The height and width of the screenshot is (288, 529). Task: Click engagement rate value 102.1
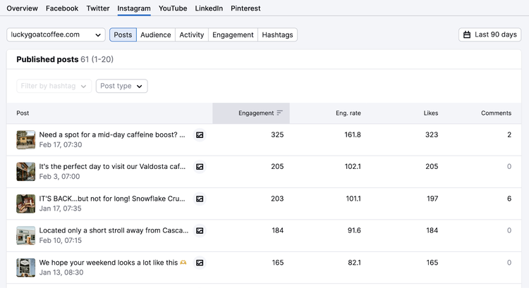[x=353, y=166]
